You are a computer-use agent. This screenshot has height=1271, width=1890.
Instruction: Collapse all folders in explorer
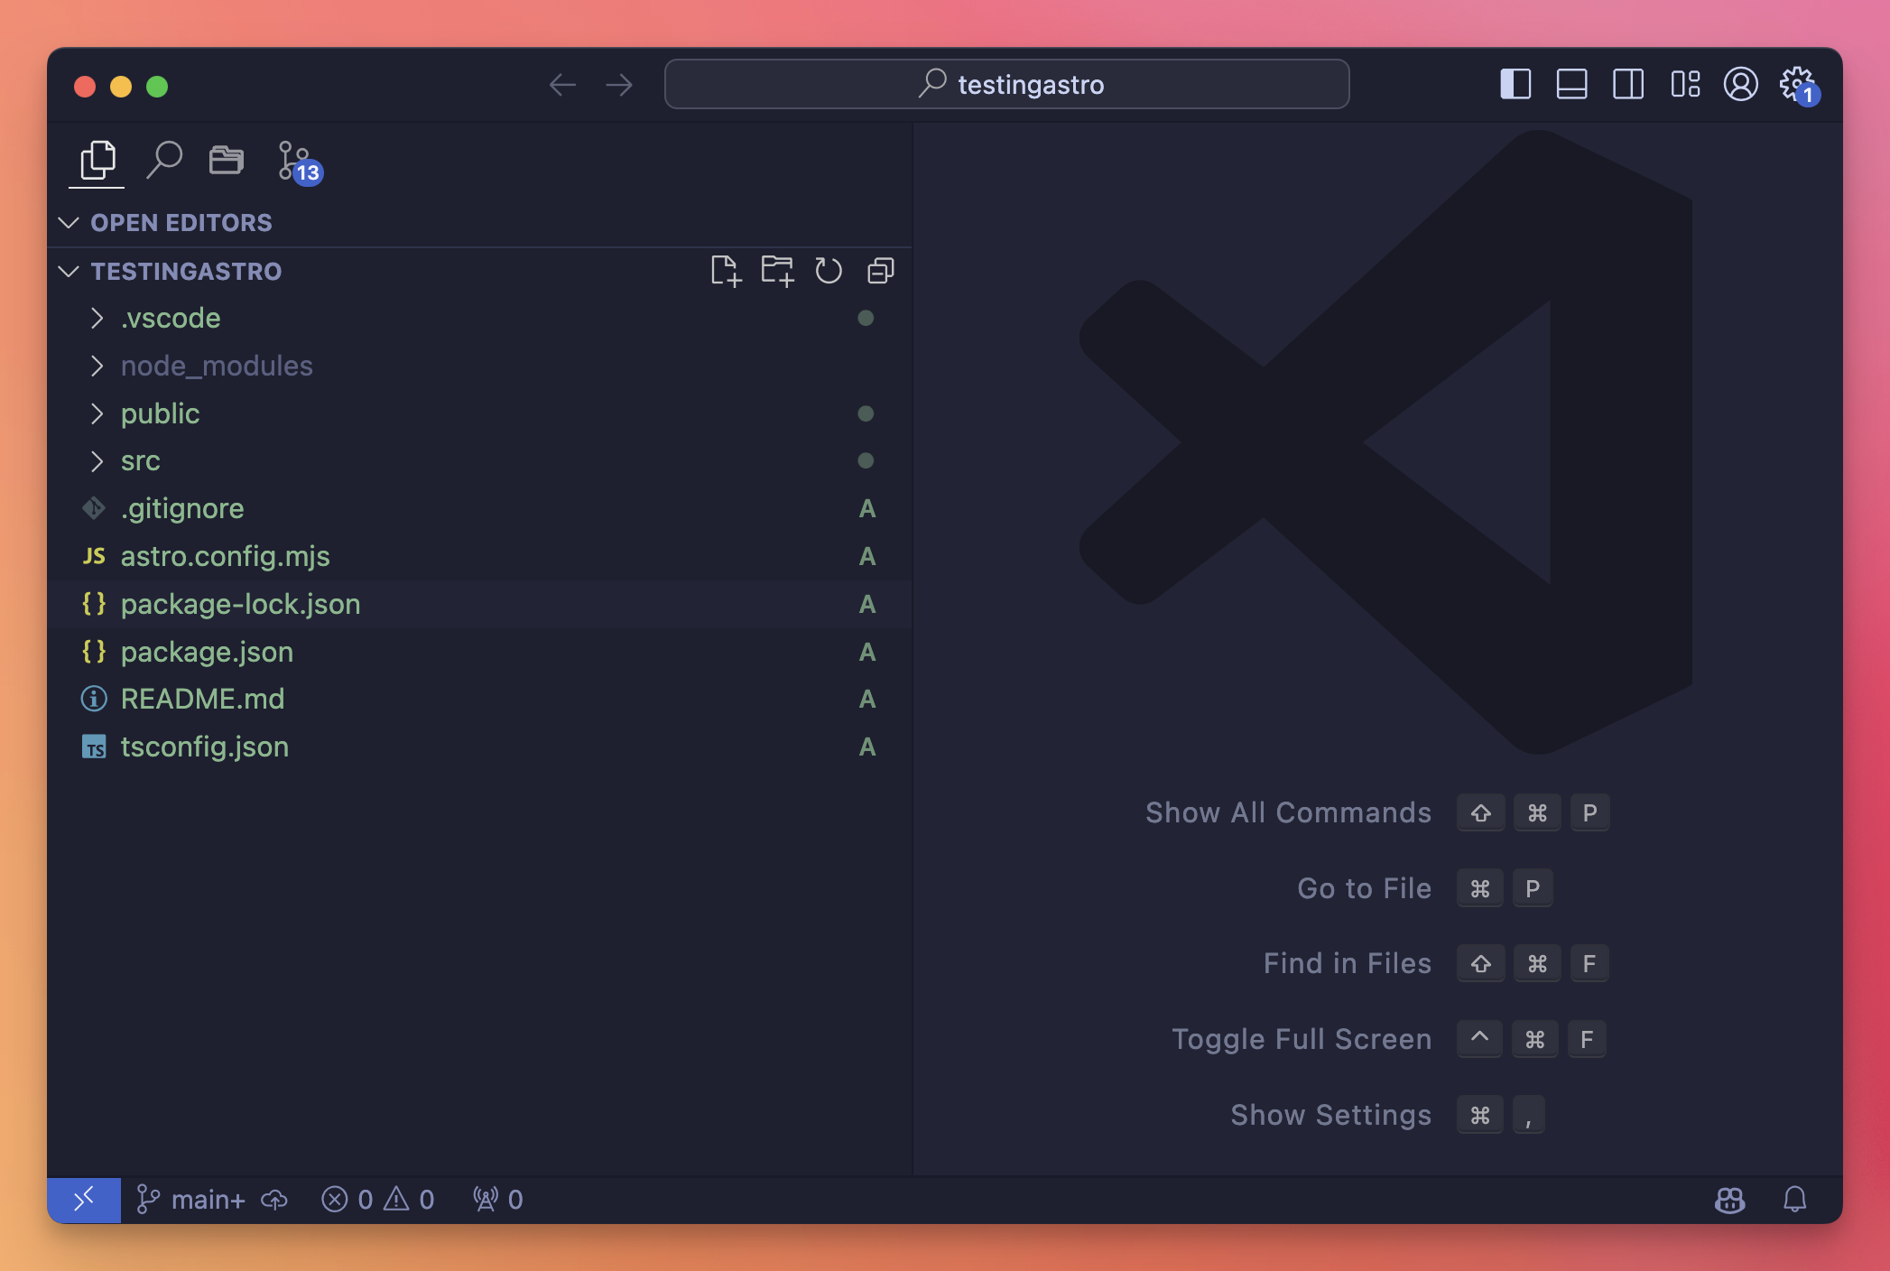(880, 271)
